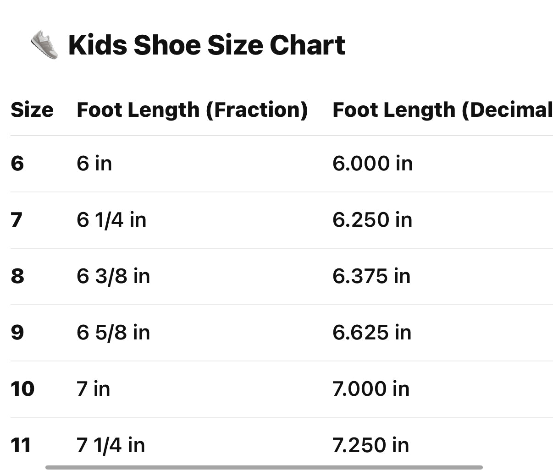Click the Size column header
The height and width of the screenshot is (470, 553).
(32, 110)
